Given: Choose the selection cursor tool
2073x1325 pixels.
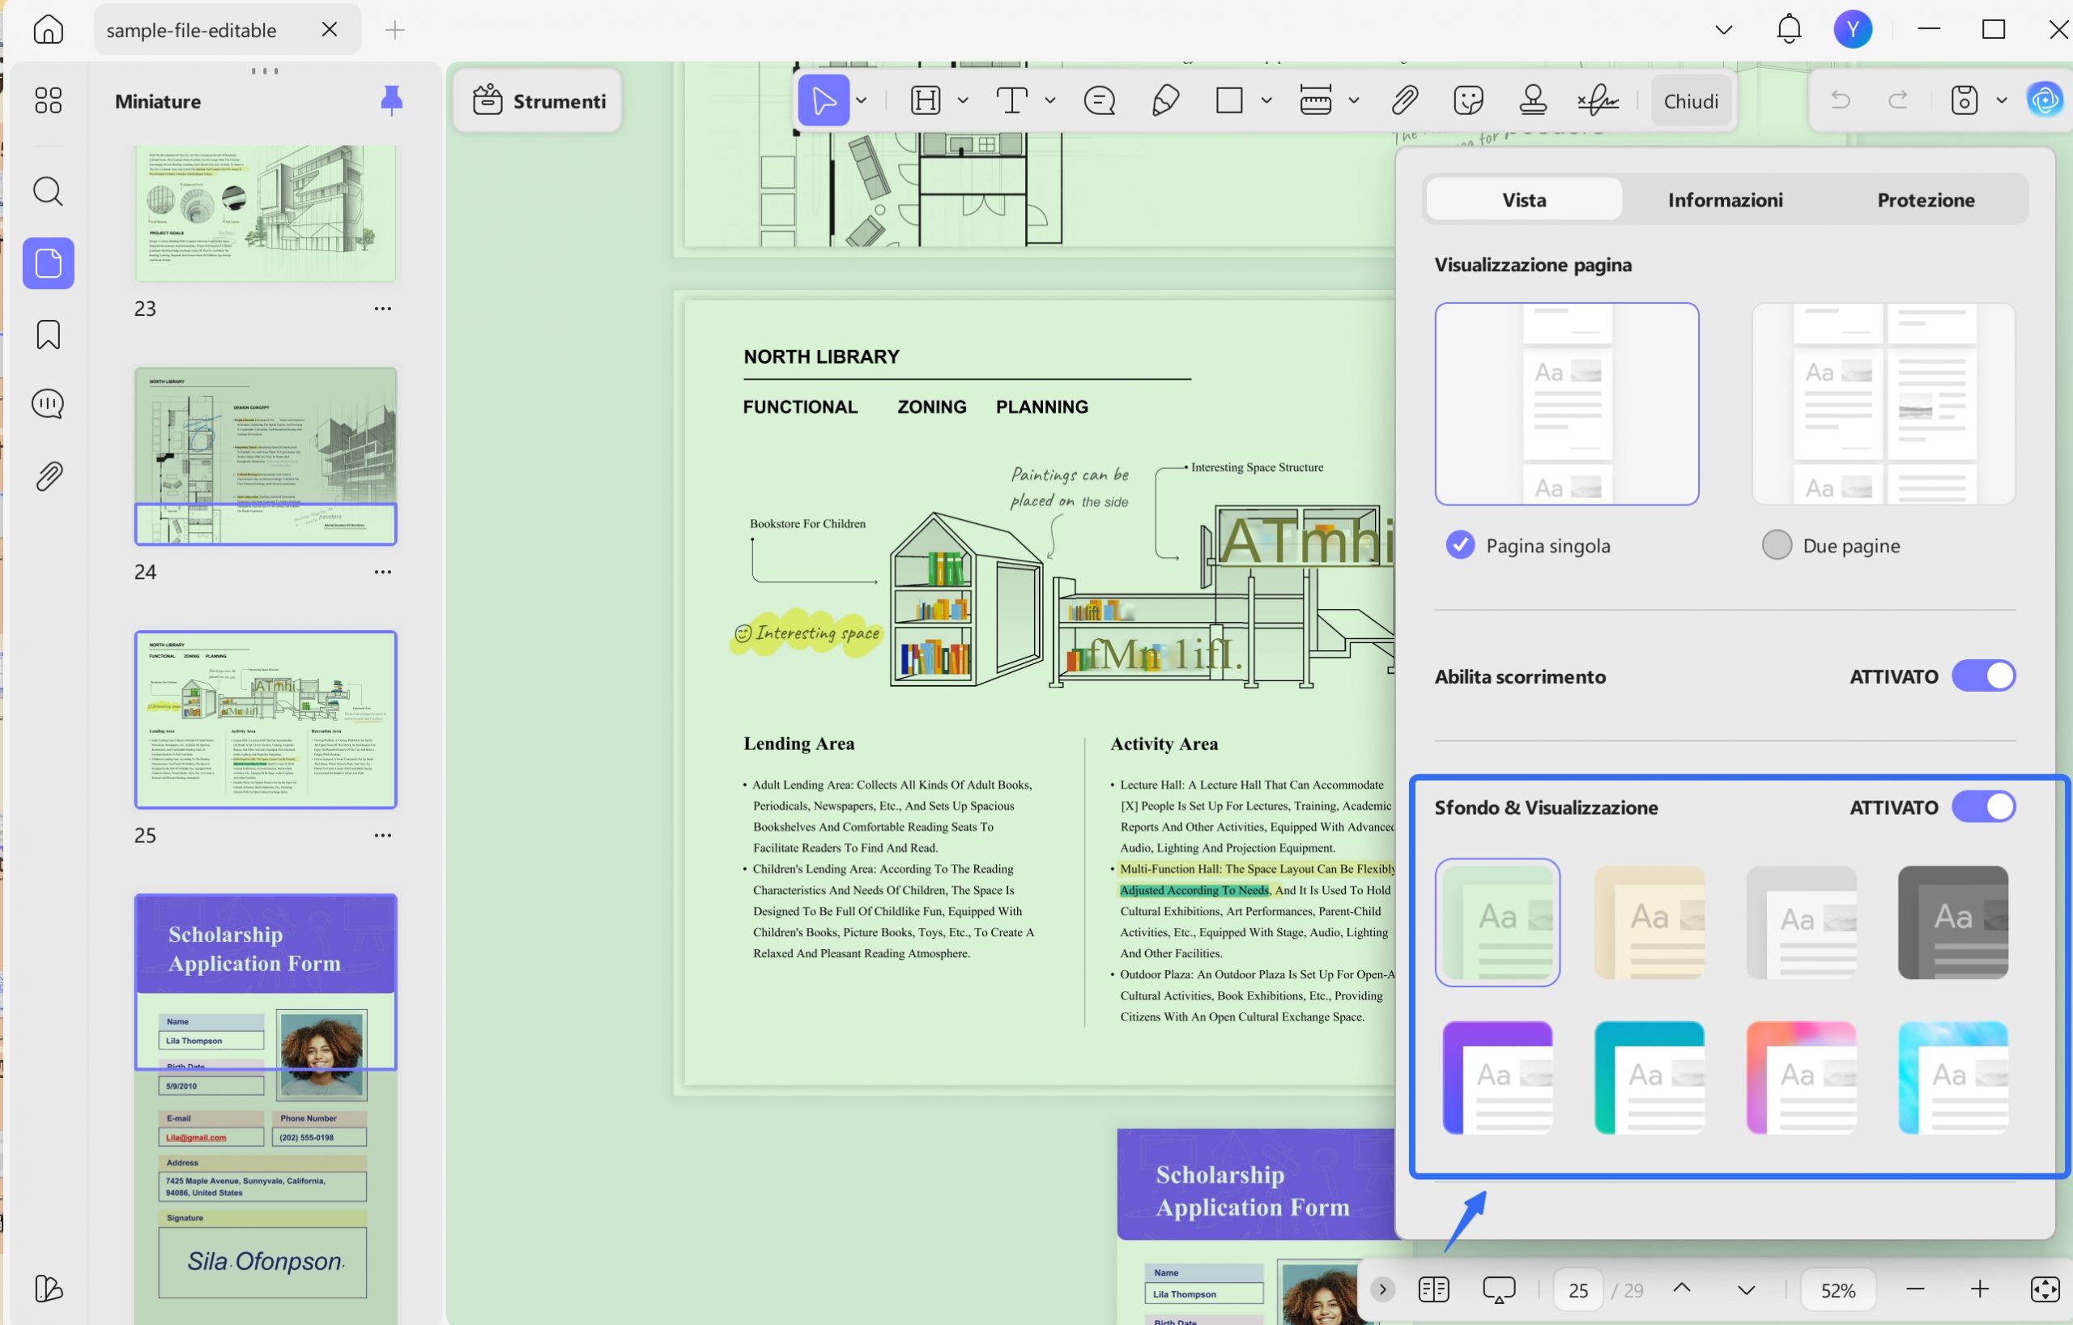Looking at the screenshot, I should [824, 100].
